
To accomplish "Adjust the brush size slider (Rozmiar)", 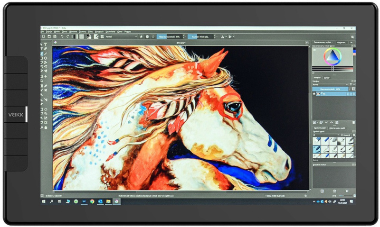I will 200,37.
